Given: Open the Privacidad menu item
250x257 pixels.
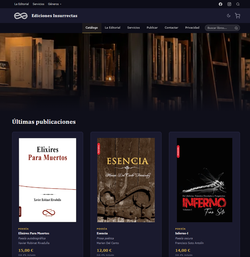Looking at the screenshot, I should pyautogui.click(x=192, y=28).
